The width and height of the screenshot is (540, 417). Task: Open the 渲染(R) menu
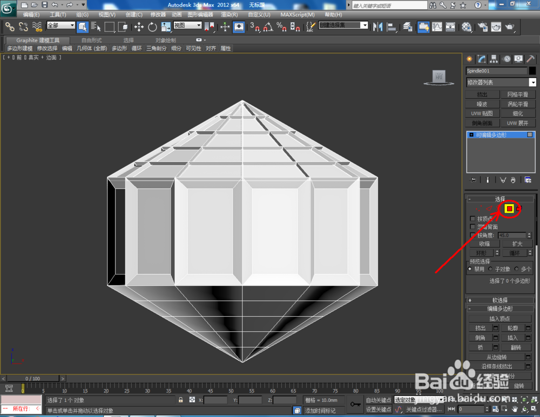point(230,15)
